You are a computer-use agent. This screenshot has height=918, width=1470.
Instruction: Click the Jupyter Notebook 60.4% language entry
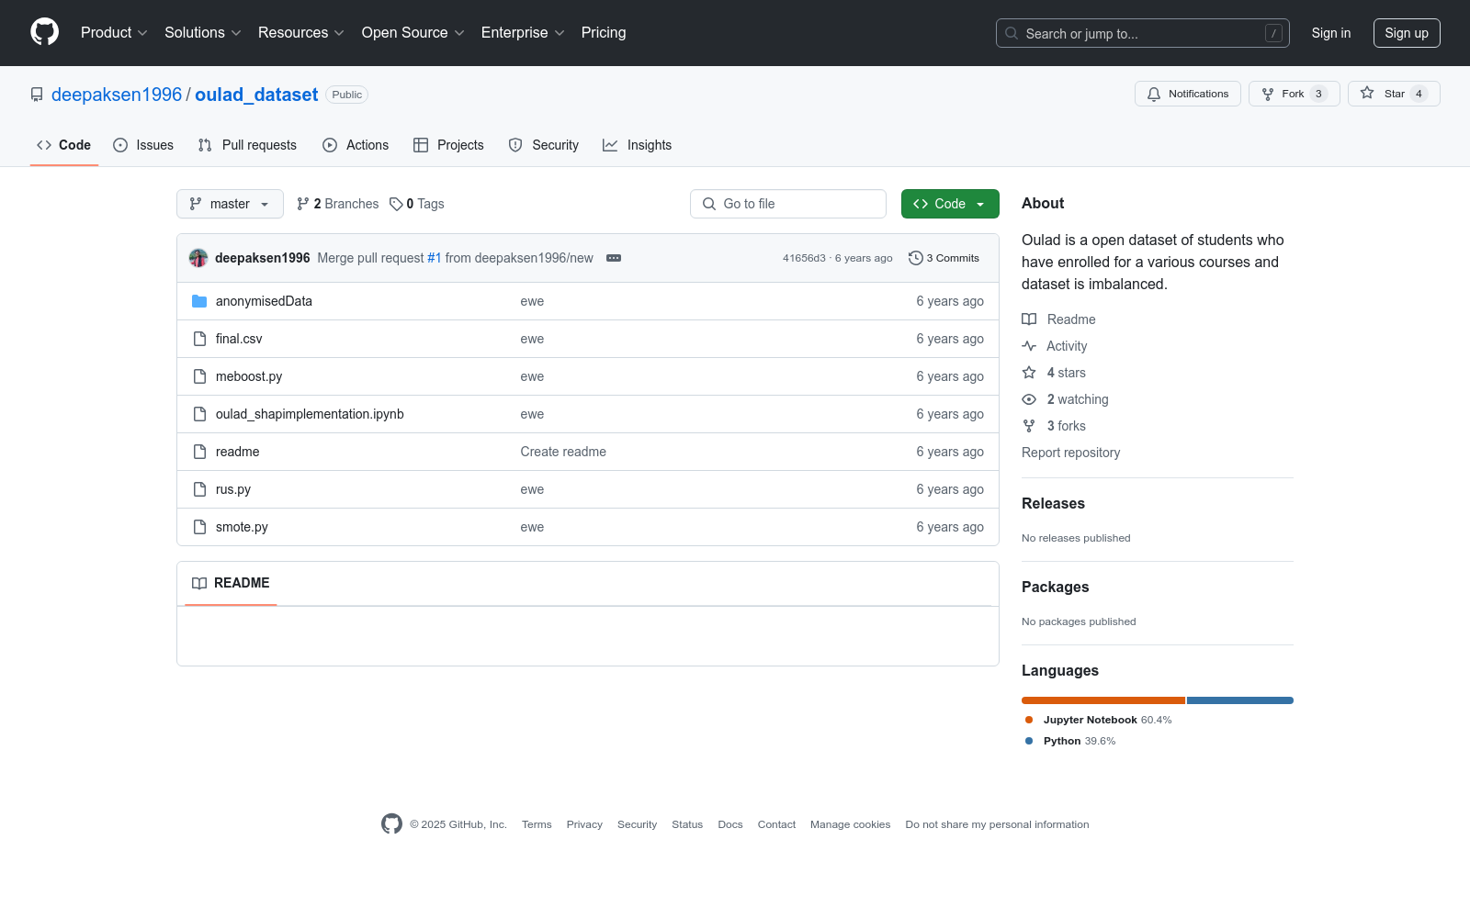coord(1098,720)
